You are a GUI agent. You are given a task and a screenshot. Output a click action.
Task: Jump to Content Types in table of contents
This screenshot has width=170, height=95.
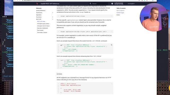click(x=120, y=13)
